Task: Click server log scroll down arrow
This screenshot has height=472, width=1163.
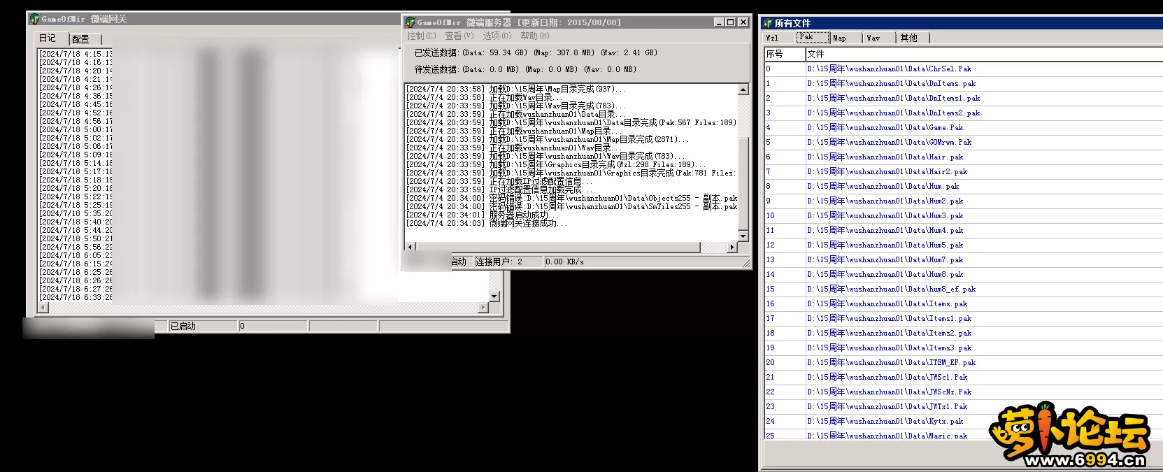Action: (743, 236)
